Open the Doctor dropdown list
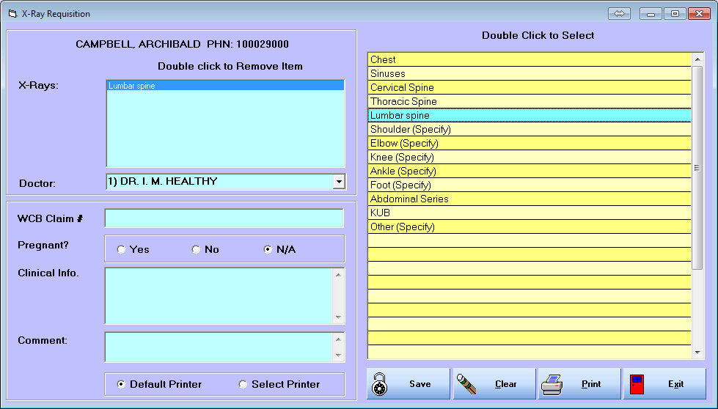This screenshot has height=409, width=718. click(338, 182)
